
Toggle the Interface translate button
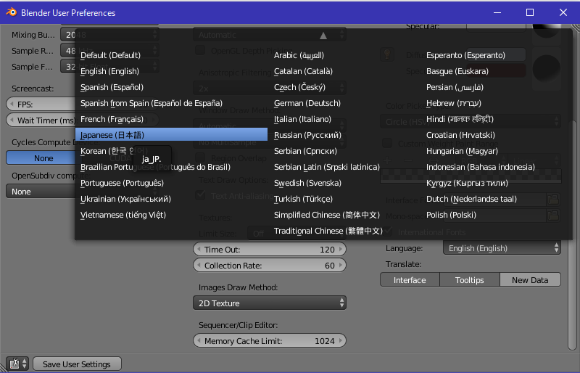(410, 279)
